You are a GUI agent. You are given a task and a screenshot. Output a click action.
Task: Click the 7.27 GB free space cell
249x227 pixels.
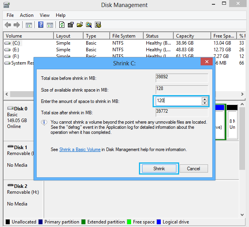click(221, 56)
